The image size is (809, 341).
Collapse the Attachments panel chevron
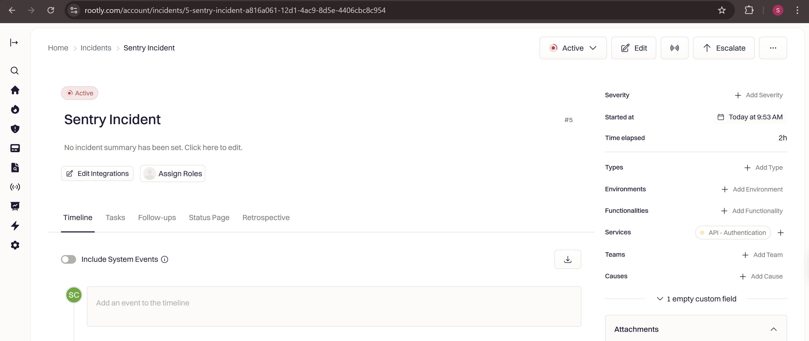(x=773, y=329)
